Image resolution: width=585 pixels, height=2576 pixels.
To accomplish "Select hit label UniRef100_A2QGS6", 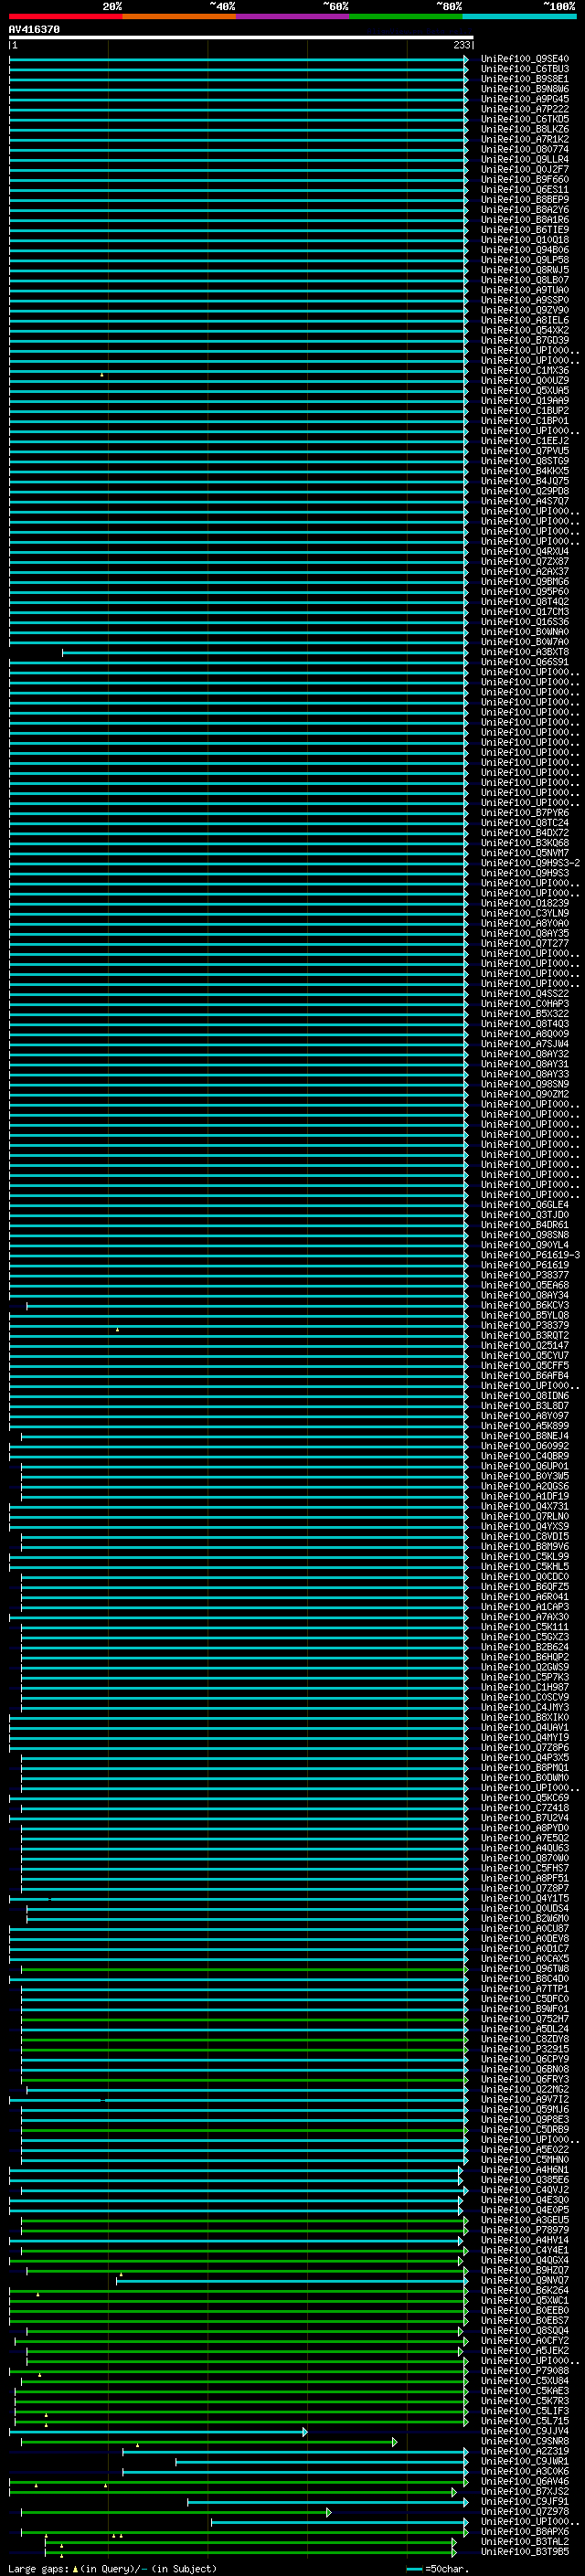I will click(525, 1486).
